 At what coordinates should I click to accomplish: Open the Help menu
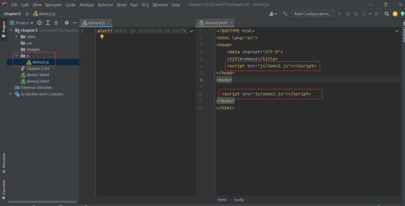tap(176, 5)
